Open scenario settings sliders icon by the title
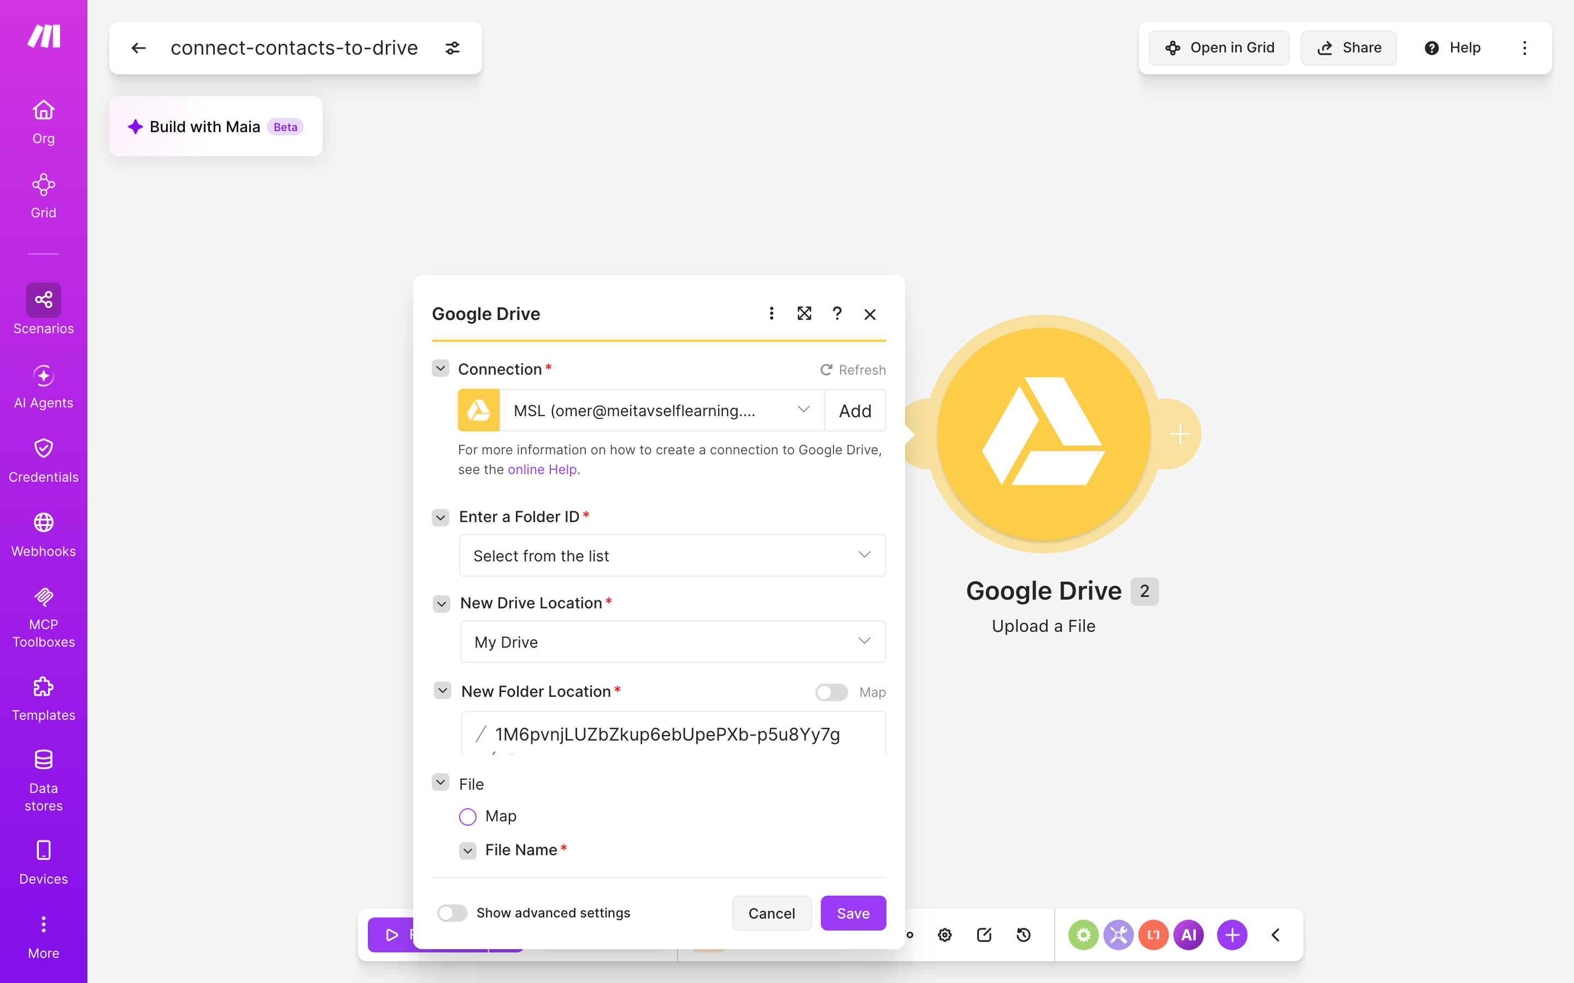Image resolution: width=1574 pixels, height=983 pixels. click(x=453, y=48)
